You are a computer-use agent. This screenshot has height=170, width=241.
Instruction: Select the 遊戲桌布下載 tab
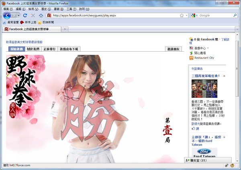pos(69,49)
